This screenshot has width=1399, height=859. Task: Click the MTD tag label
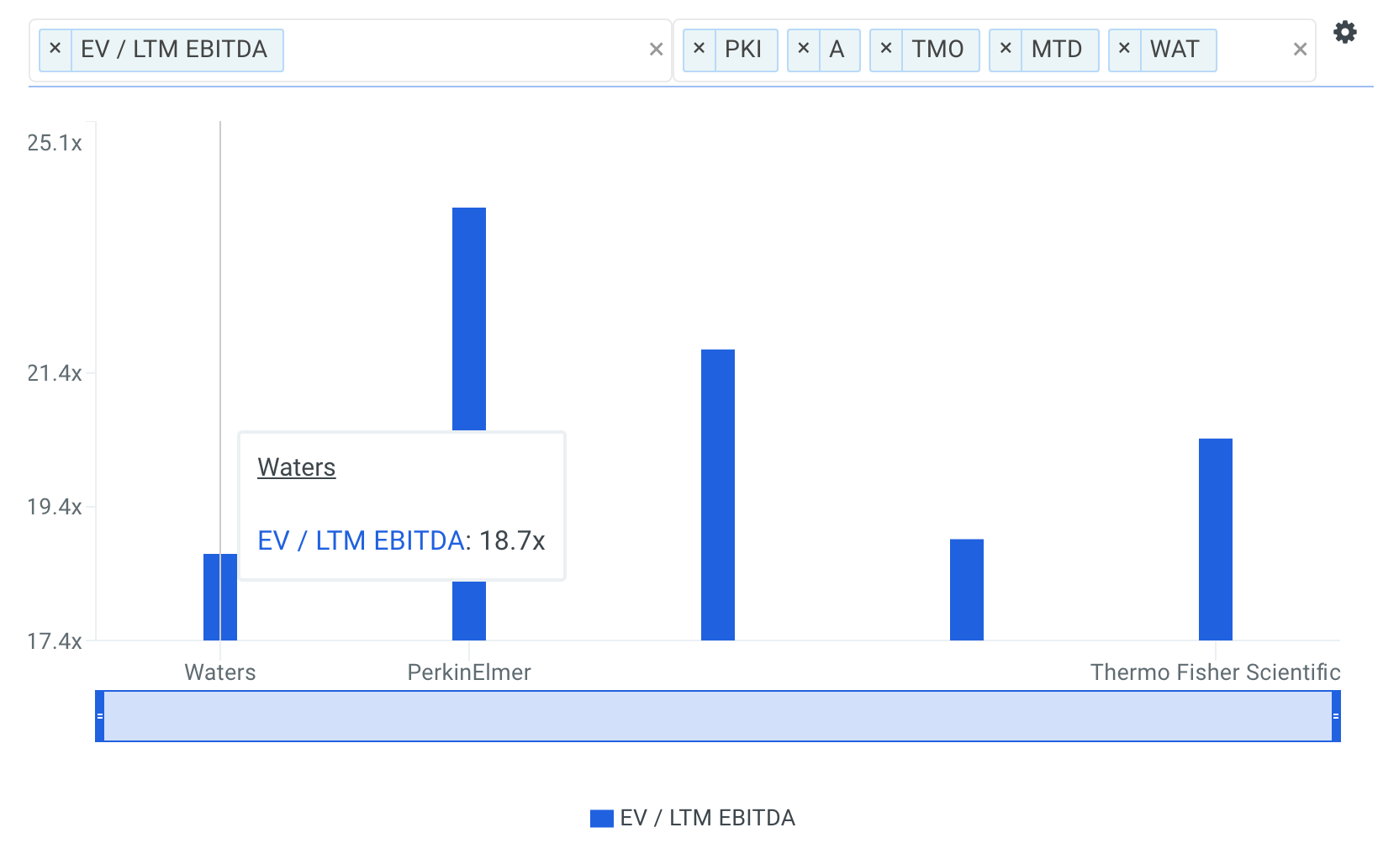[x=1057, y=50]
